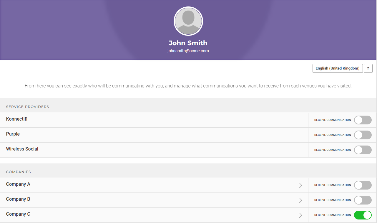Click the John Smith profile avatar
The height and width of the screenshot is (223, 377).
[x=188, y=21]
